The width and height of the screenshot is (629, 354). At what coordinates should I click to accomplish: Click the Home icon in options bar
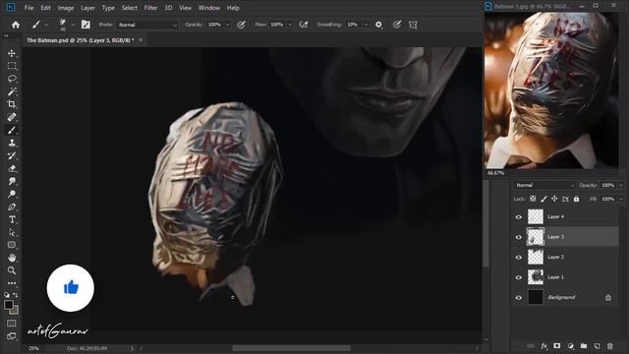coord(16,25)
